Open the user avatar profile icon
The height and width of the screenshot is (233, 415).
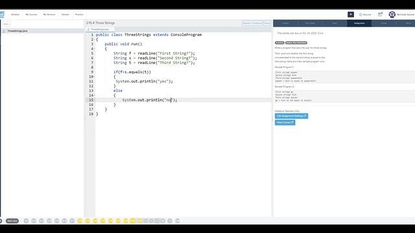392,14
